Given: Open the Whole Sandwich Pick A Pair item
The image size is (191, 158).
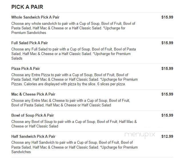Looking at the screenshot, I should pos(35,17).
